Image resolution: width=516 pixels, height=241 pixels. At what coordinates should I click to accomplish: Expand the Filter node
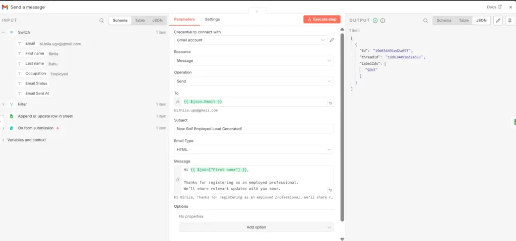[4, 104]
